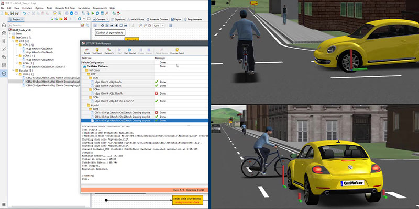Collapse the CBFA [3] folder in project tree
Screen dimensions: 419x209
(17, 74)
